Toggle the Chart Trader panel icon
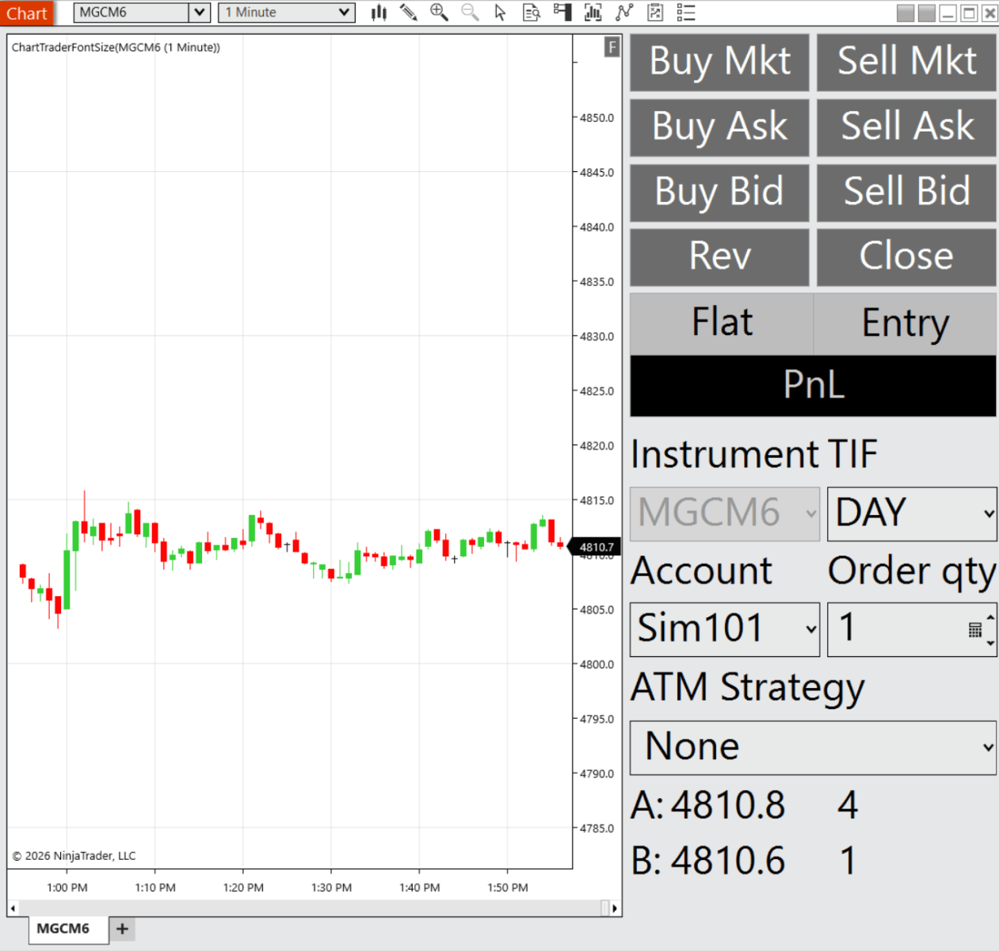This screenshot has height=951, width=999. point(562,13)
